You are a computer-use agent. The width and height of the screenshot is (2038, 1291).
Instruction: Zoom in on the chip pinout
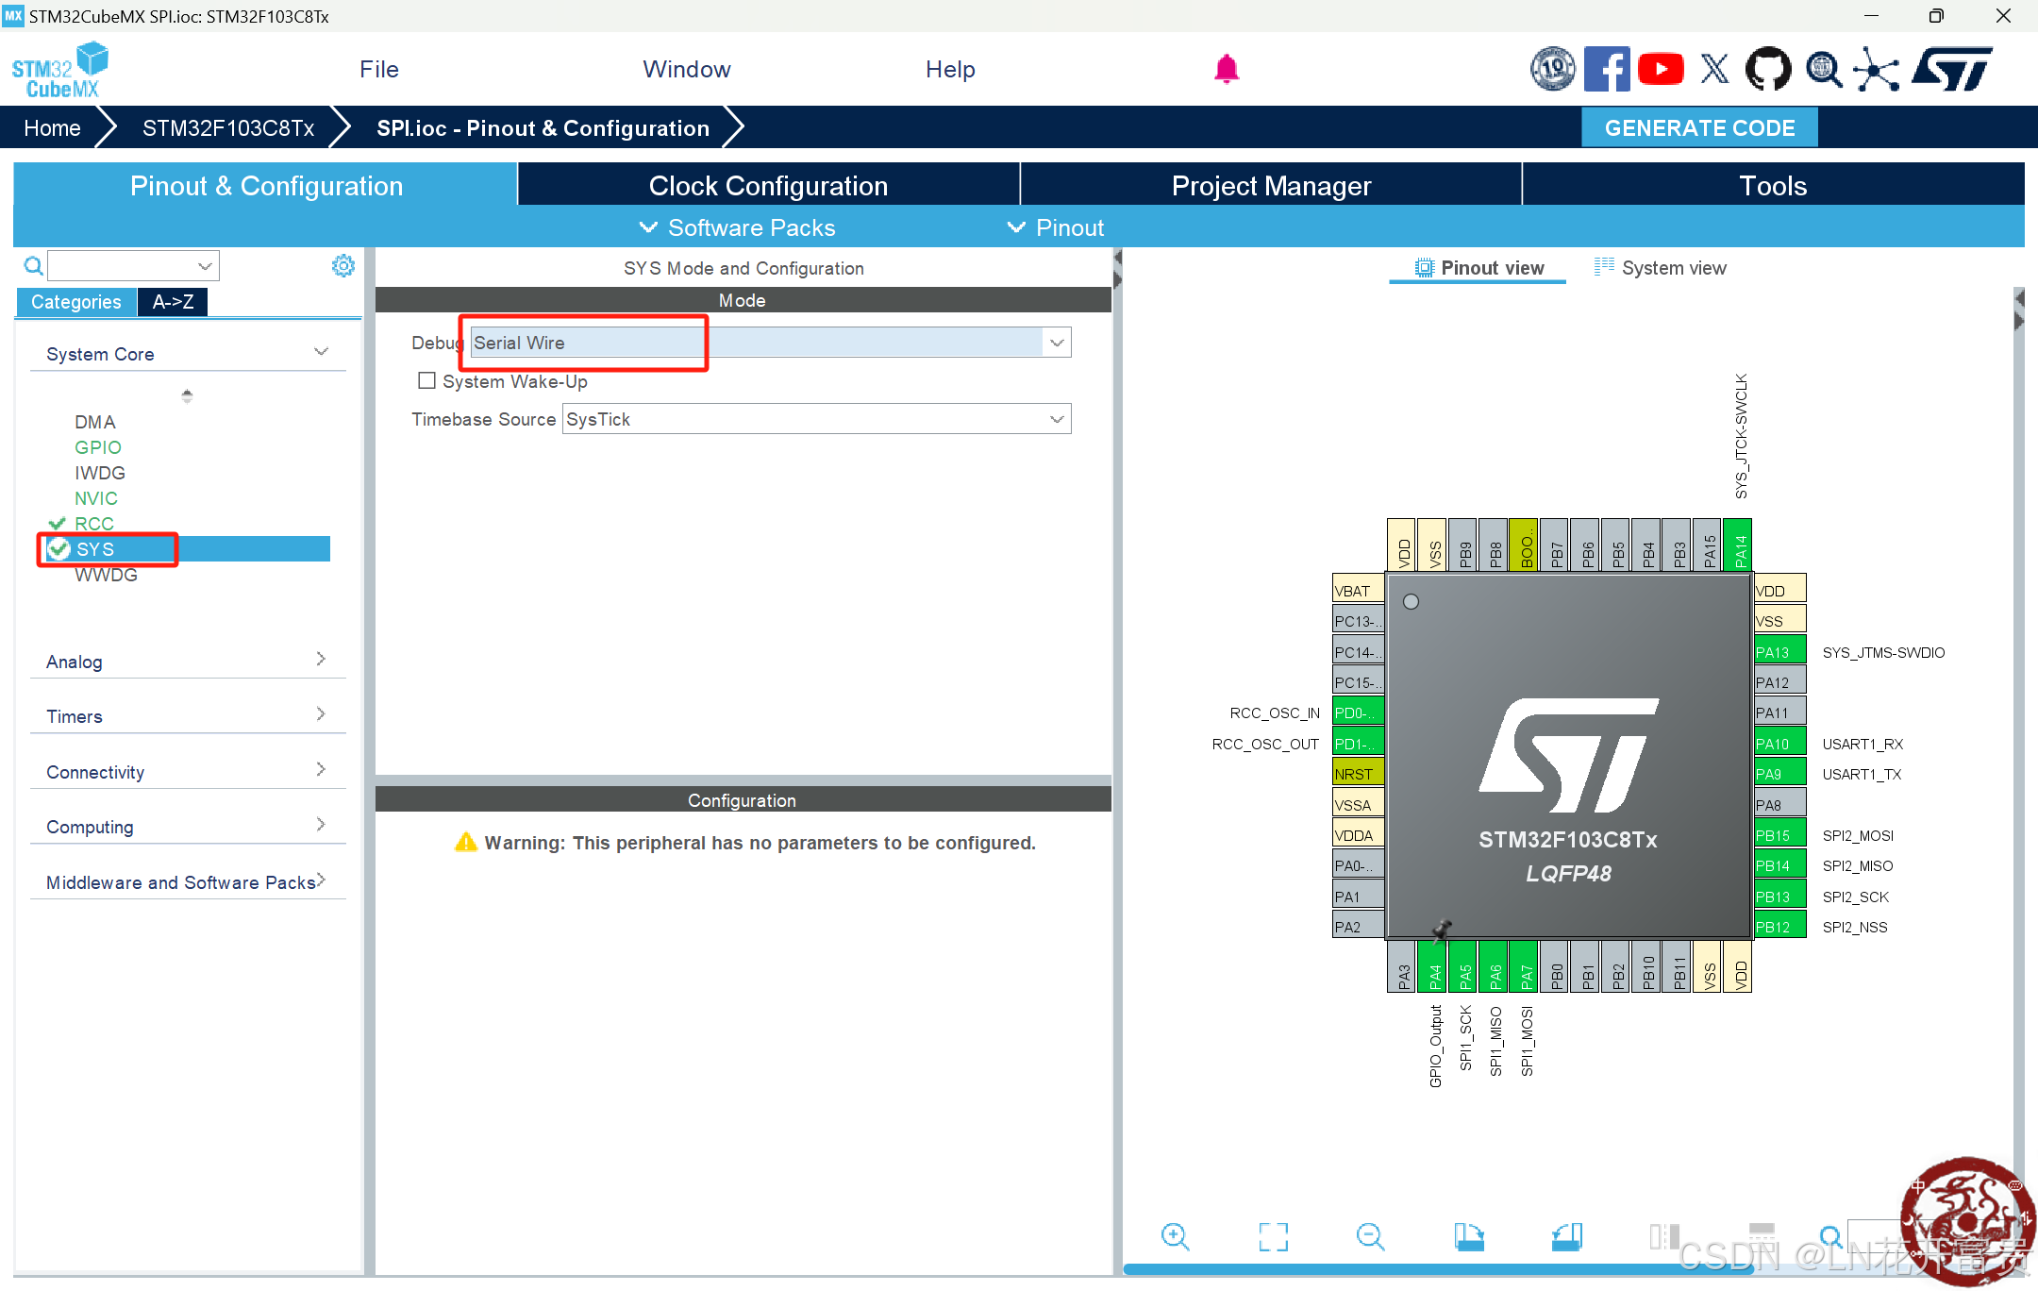(x=1175, y=1236)
